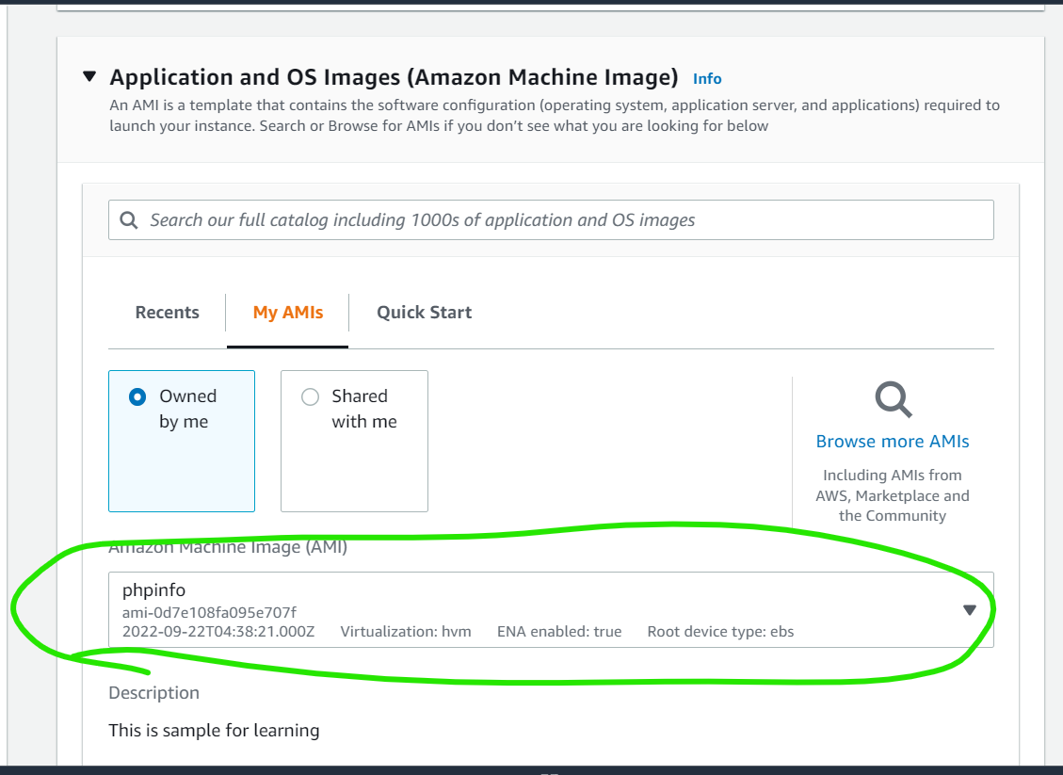Click the magnifier icon in the search bar
The width and height of the screenshot is (1063, 775).
pyautogui.click(x=129, y=219)
